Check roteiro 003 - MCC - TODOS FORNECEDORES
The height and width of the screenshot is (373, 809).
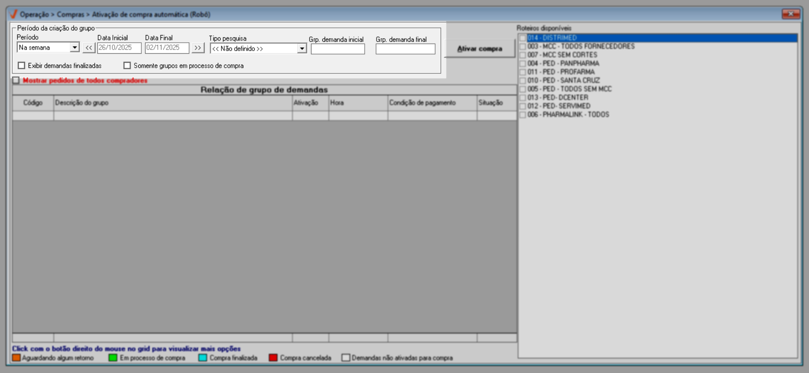point(523,46)
